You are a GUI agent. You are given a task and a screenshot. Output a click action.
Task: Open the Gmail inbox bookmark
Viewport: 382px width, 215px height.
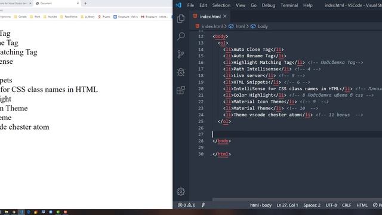pos(154,17)
